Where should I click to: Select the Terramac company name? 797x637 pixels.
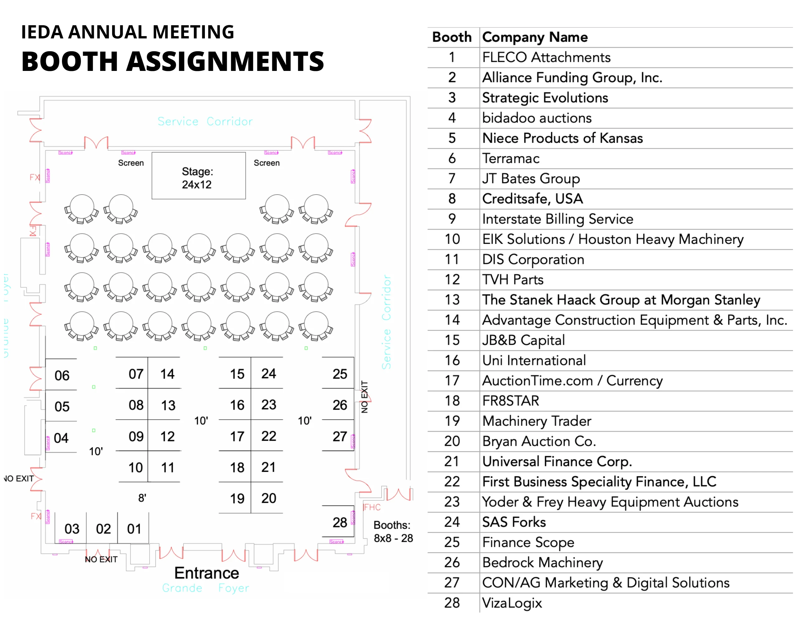pyautogui.click(x=511, y=158)
